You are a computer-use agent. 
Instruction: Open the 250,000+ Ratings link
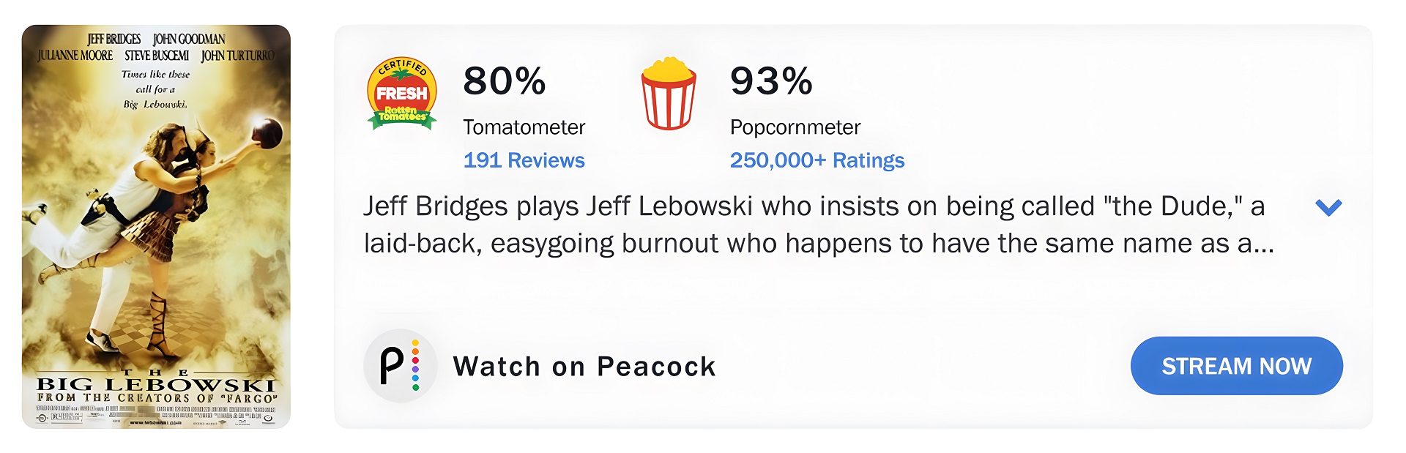tap(817, 160)
